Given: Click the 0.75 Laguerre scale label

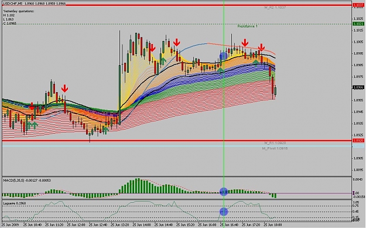Looking at the screenshot, I should click(x=356, y=206).
